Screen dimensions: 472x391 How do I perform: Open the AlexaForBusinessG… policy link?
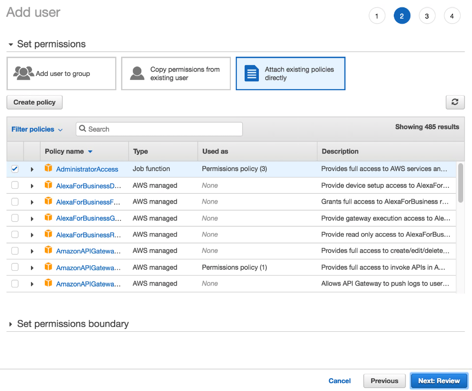click(x=89, y=218)
